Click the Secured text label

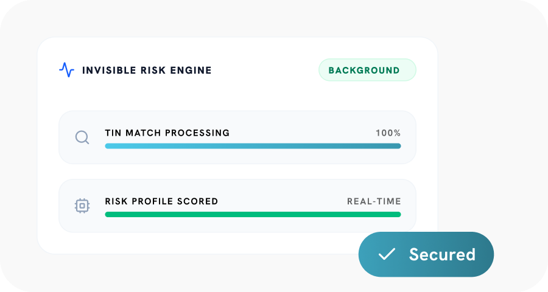click(x=442, y=254)
